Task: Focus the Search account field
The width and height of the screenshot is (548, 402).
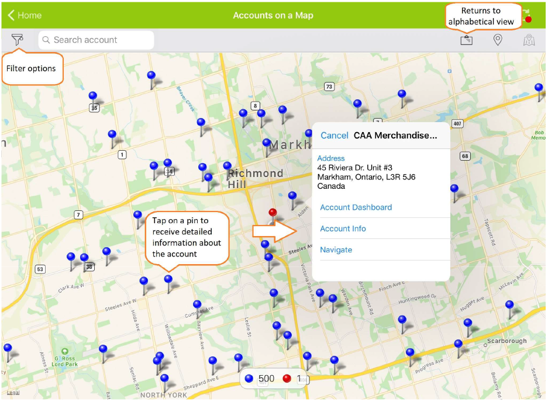Action: click(96, 40)
